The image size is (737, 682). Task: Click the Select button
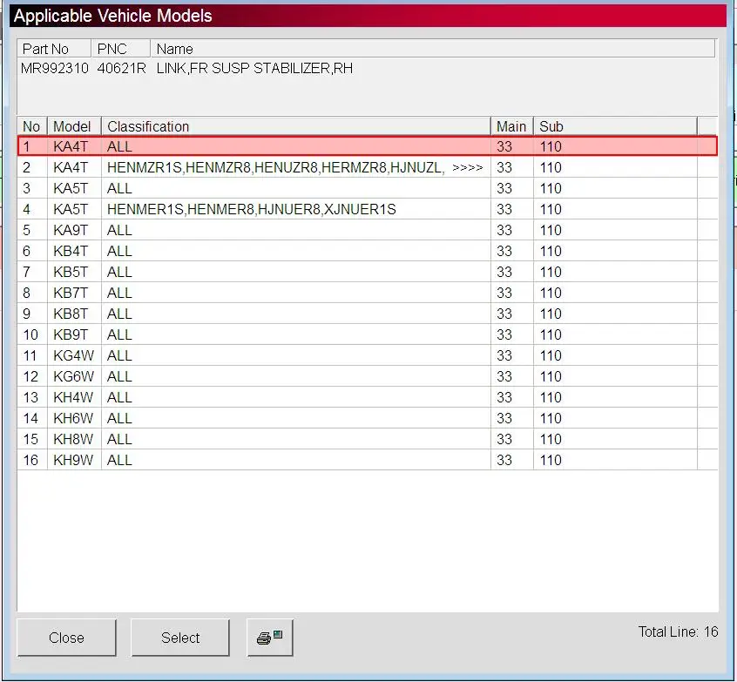coord(180,638)
